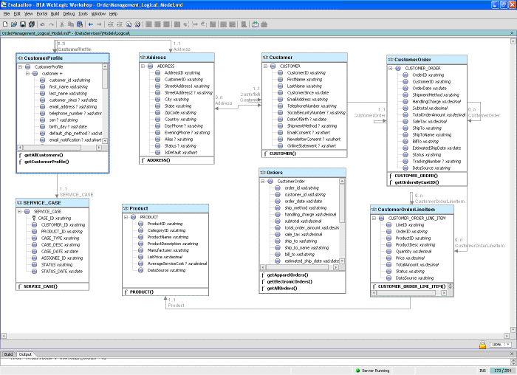Click the Stop Server toolbar icon

coord(264,24)
